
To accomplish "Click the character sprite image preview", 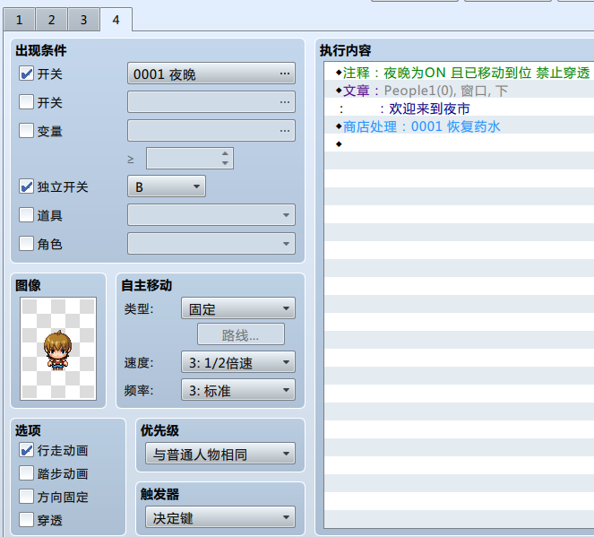I will 58,349.
